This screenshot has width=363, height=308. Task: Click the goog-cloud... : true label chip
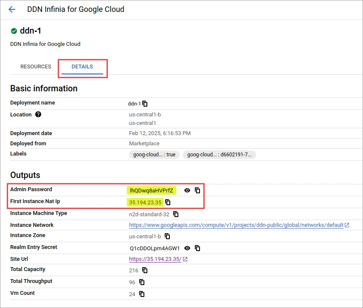pos(154,155)
